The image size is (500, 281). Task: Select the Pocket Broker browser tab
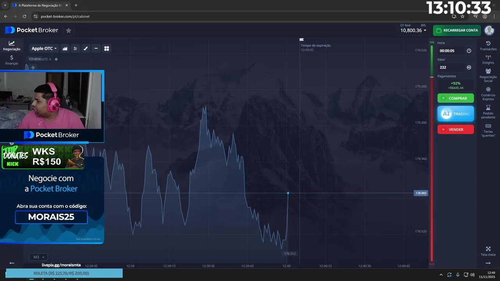[x=39, y=5]
